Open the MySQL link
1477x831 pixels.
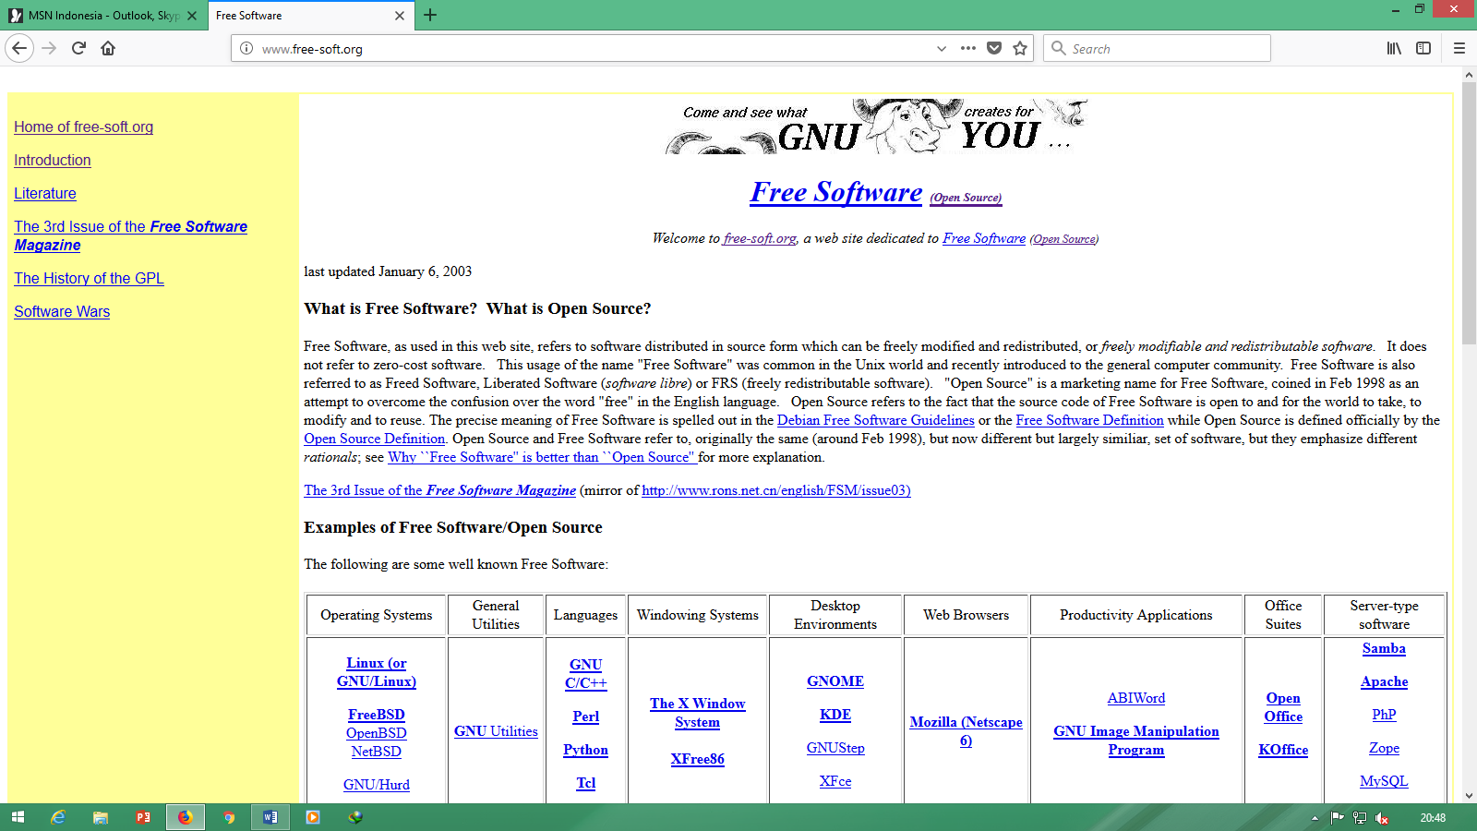(x=1385, y=781)
